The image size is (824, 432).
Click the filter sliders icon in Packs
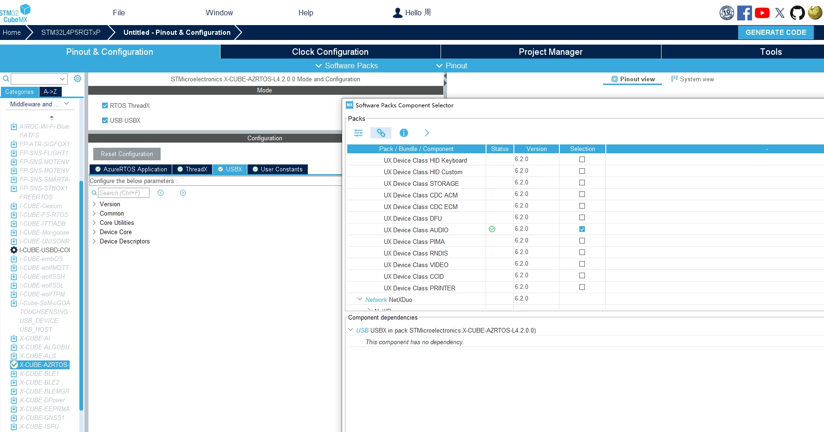coord(358,133)
